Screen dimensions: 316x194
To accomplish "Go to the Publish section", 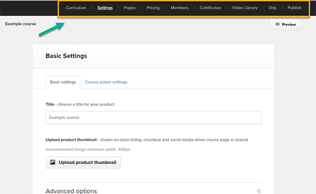I will point(294,8).
